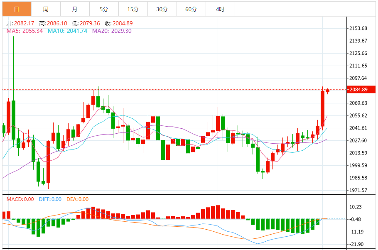Click the MACD:0.00 indicator label
Viewport: 378px width, 250px height.
click(x=20, y=199)
